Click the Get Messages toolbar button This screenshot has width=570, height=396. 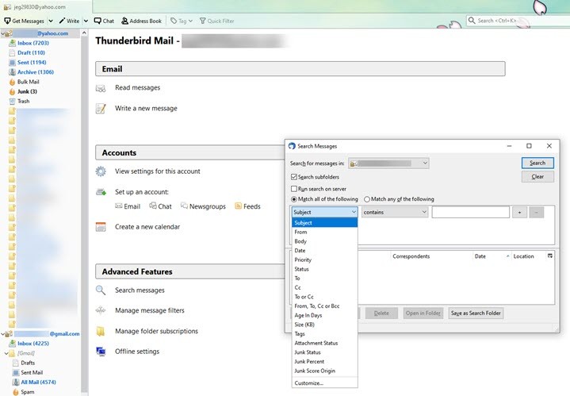tap(24, 21)
